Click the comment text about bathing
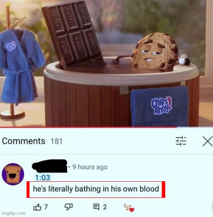This screenshot has width=213, height=217. (96, 189)
